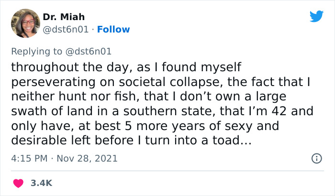
Task: Open the Twitter info circle icon
Action: tap(316, 158)
